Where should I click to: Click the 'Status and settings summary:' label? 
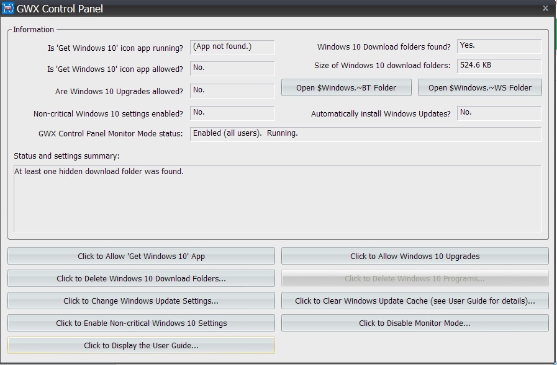coord(66,156)
